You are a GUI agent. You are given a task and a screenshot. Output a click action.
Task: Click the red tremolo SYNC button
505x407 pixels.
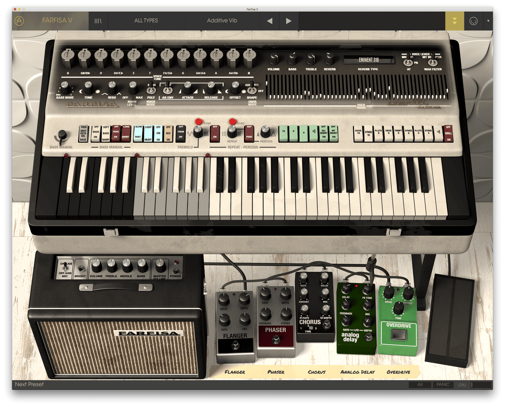(x=199, y=121)
